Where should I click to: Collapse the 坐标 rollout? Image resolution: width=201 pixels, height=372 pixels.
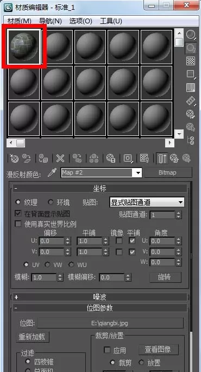(x=100, y=189)
